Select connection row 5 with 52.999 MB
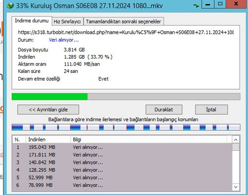 tap(122, 178)
